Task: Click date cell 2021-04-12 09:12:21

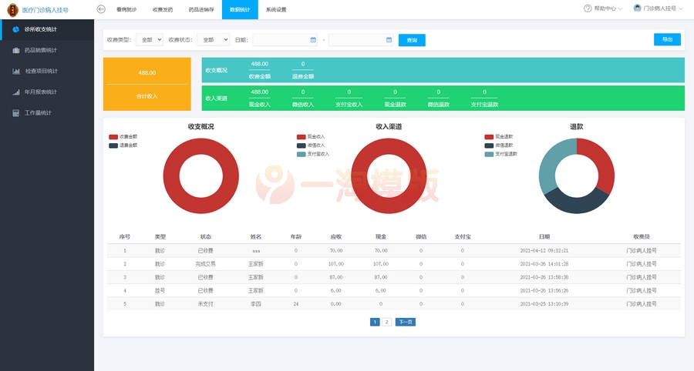Action: pyautogui.click(x=544, y=250)
